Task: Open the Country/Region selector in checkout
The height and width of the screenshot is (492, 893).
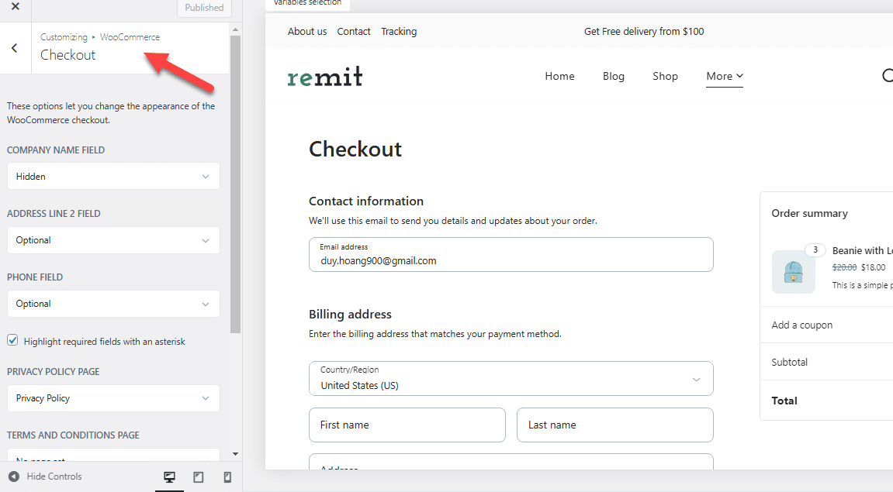Action: pos(511,378)
